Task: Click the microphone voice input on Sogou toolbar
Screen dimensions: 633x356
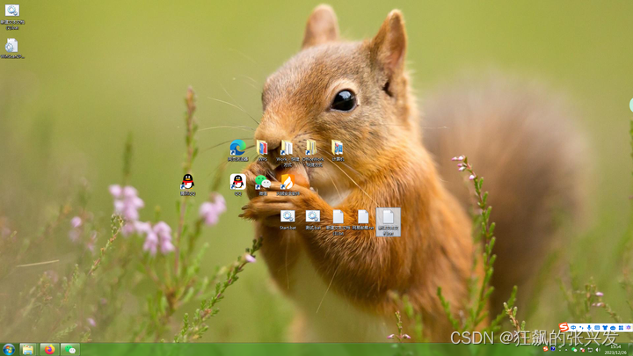Action: click(589, 328)
